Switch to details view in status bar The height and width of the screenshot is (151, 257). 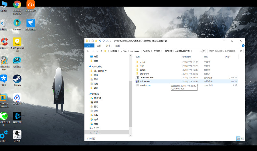pos(238,138)
